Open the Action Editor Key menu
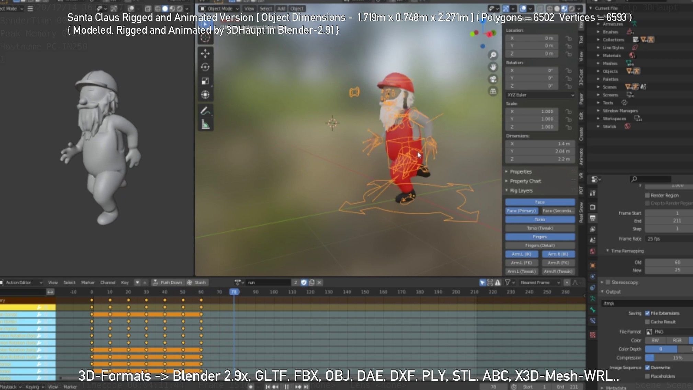693x390 pixels. click(125, 283)
